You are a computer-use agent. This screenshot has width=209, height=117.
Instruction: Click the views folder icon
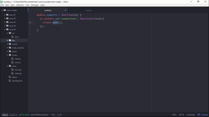[10, 66]
